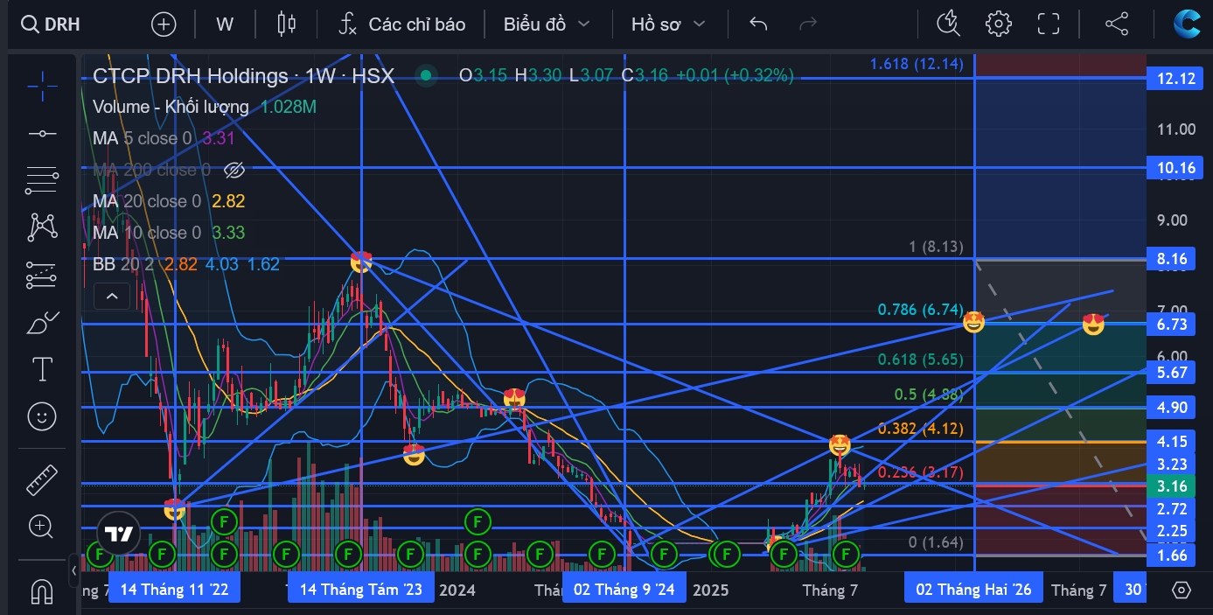Select the crosshair cursor tool
This screenshot has width=1213, height=615.
click(x=41, y=85)
